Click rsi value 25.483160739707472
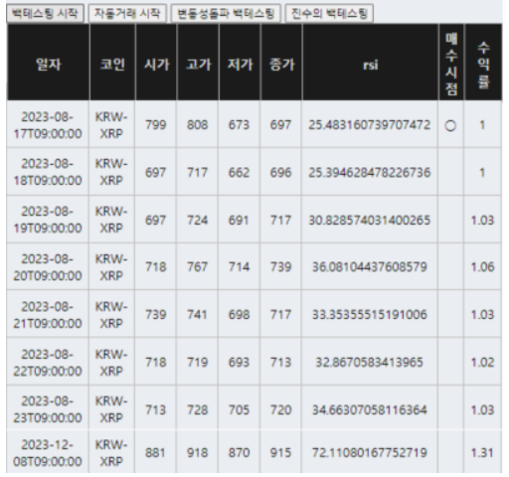 (370, 124)
